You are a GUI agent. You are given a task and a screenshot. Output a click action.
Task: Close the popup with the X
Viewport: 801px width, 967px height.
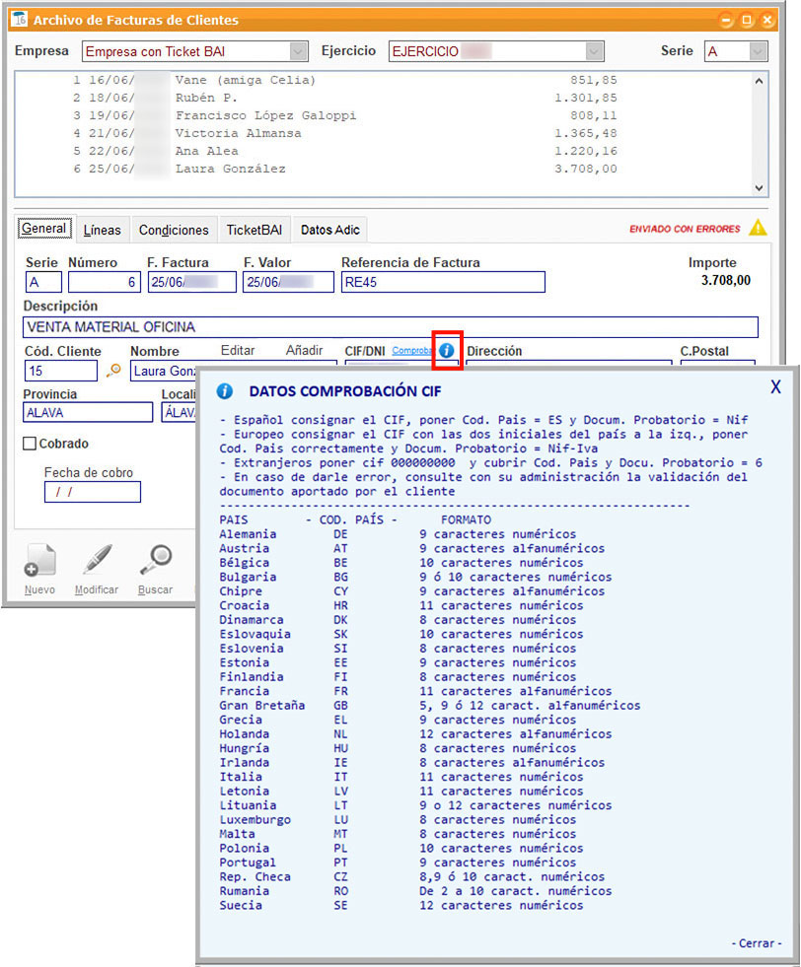[775, 386]
